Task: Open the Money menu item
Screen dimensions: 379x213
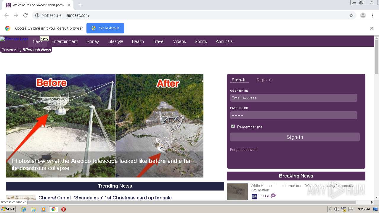Action: (93, 41)
